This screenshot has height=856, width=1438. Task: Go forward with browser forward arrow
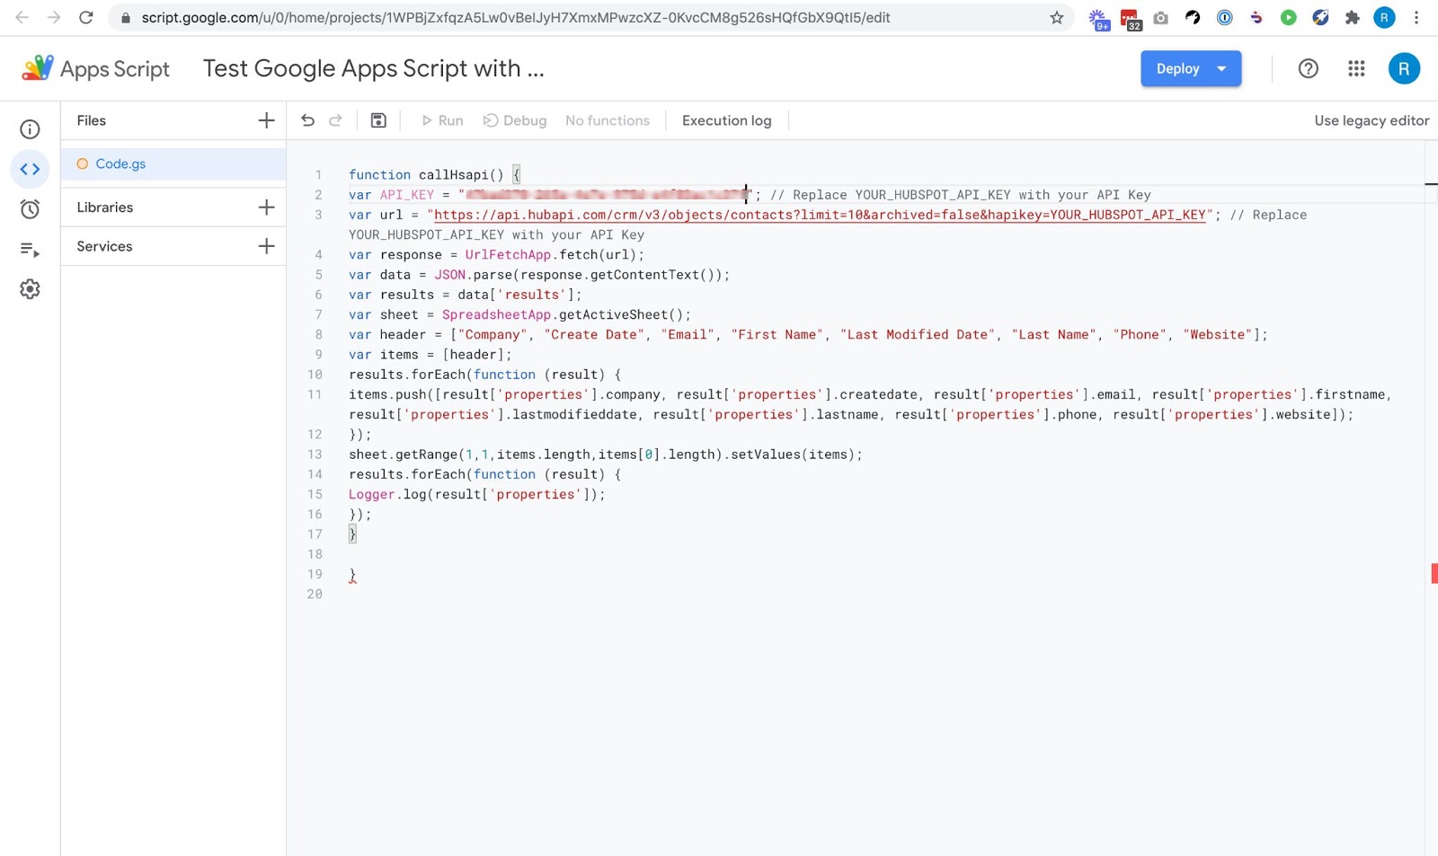pos(54,17)
